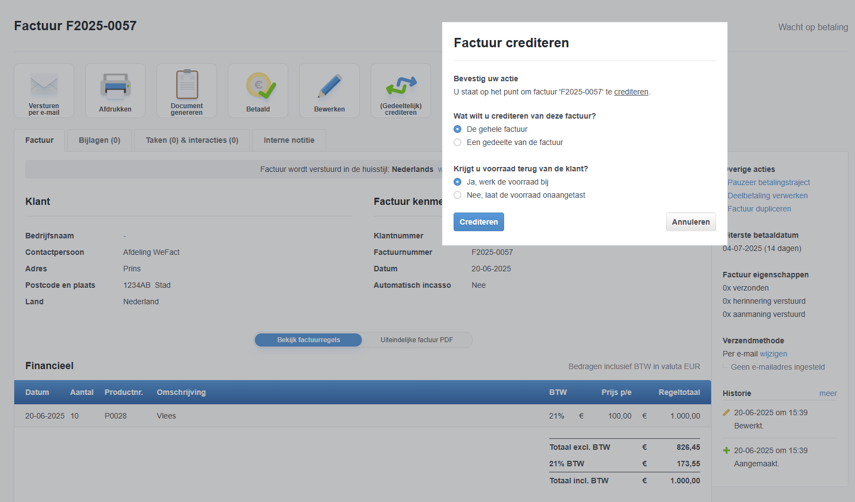Switch to the Bijlagen (0) tab
Screen dimensions: 855x502
(99, 140)
